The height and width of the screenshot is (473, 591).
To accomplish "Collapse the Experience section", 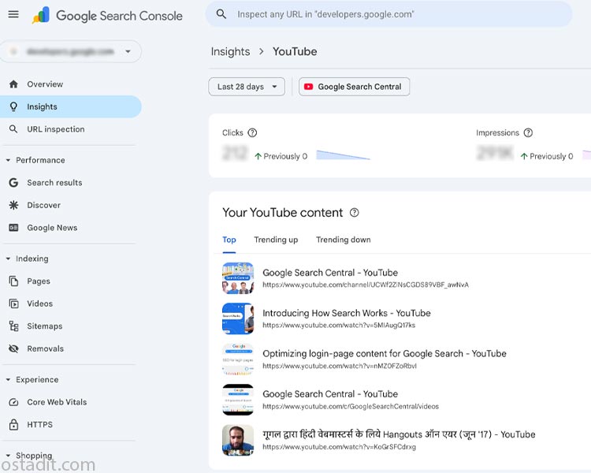I will click(9, 380).
